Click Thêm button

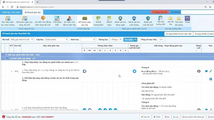point(157,117)
